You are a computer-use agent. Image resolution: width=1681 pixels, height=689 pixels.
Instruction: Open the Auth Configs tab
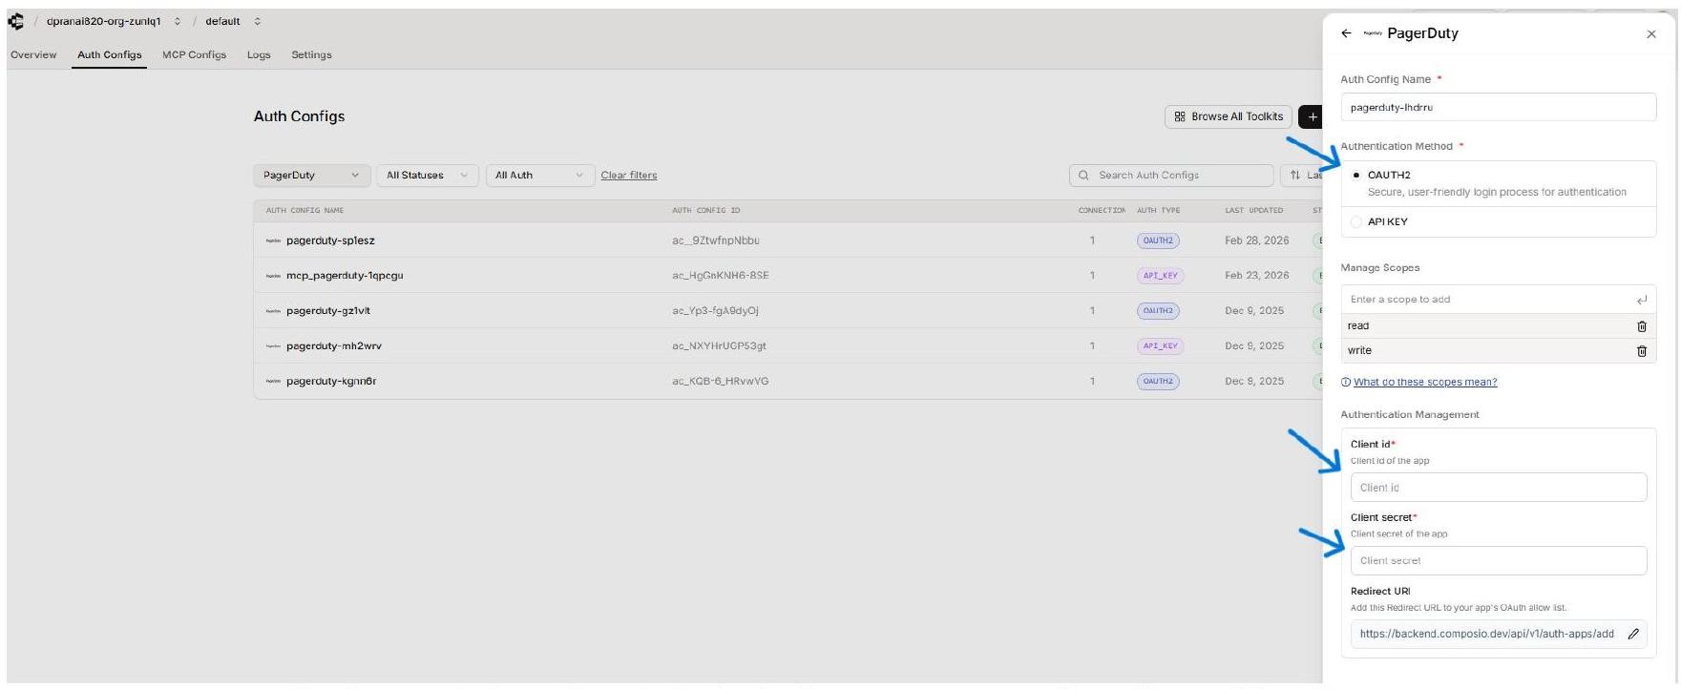(x=110, y=55)
